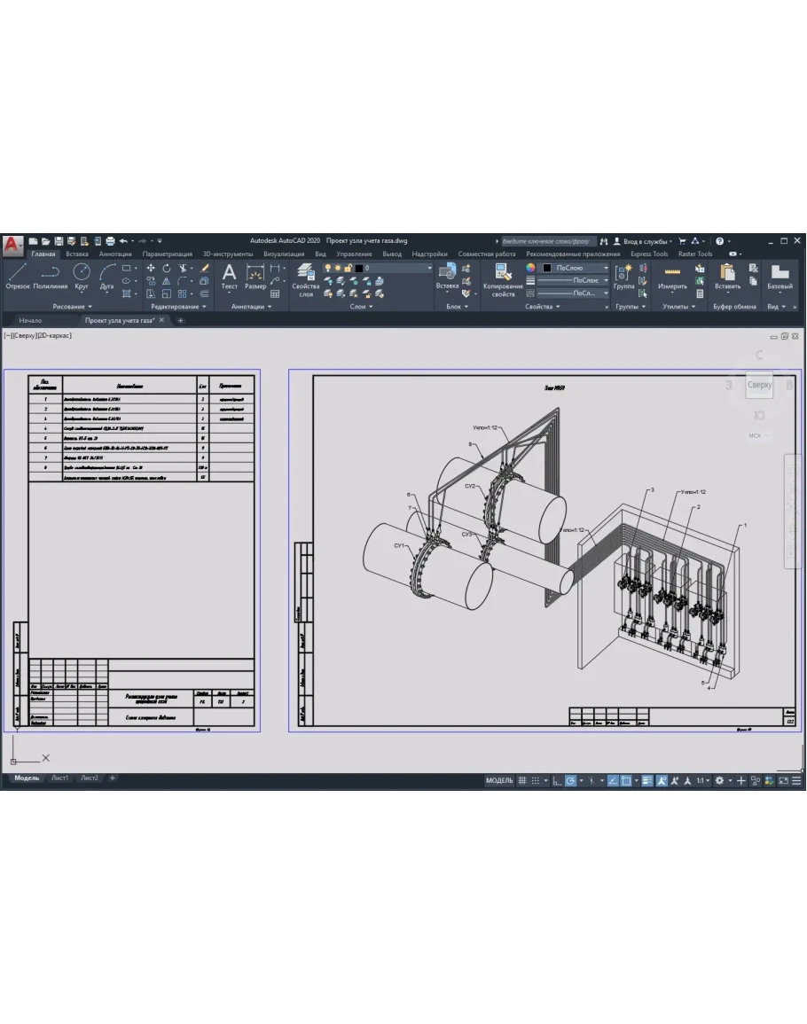Choose the Круг circle tool
The width and height of the screenshot is (807, 1024).
tap(82, 276)
